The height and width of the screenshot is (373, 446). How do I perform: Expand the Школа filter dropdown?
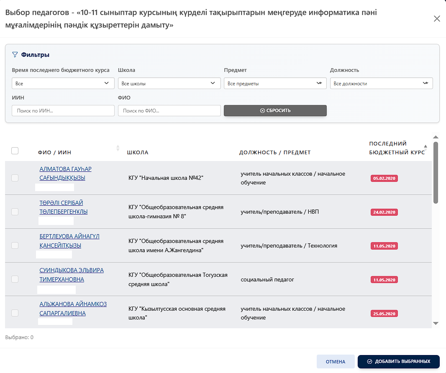point(169,83)
